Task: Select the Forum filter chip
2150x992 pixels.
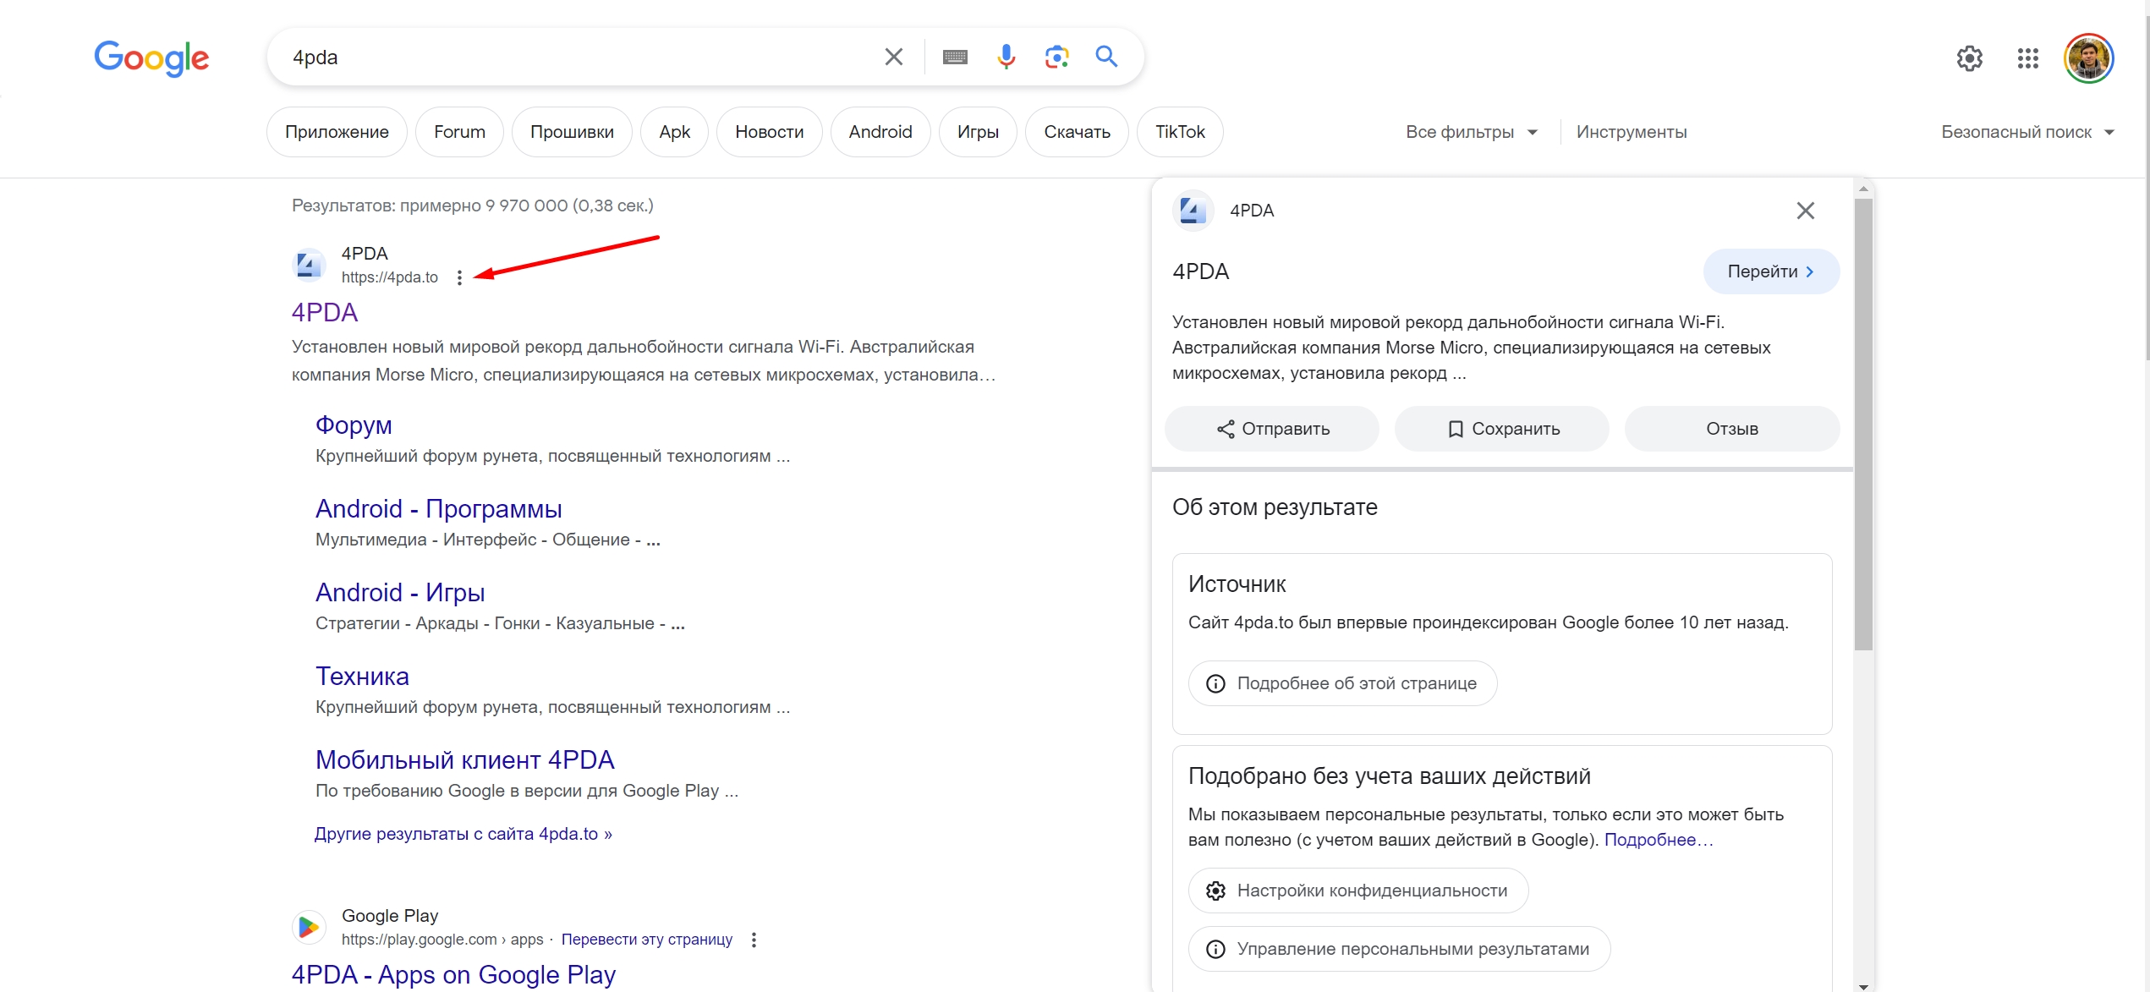Action: 459,132
